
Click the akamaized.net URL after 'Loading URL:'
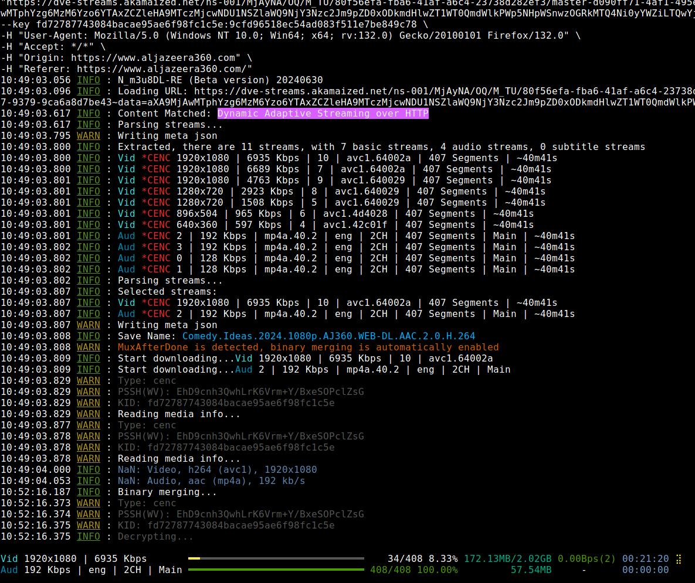[x=445, y=91]
